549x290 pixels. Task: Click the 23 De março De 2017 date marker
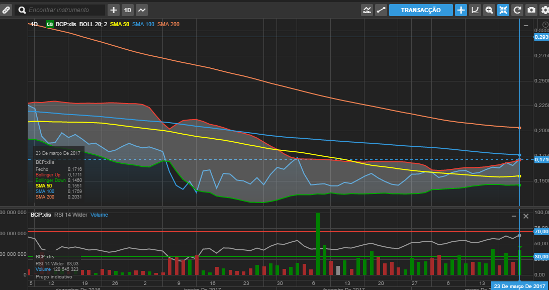pyautogui.click(x=518, y=286)
